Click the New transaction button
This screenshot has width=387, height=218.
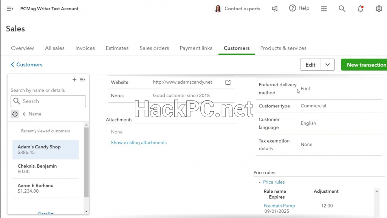tap(364, 65)
